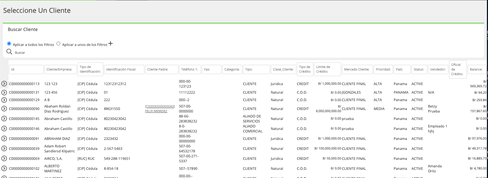Click fiscal ID '88631550'
This screenshot has width=488, height=178.
(112, 109)
